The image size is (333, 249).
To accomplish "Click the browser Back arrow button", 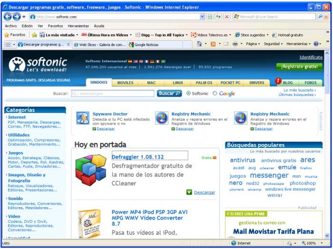I will tap(8, 17).
